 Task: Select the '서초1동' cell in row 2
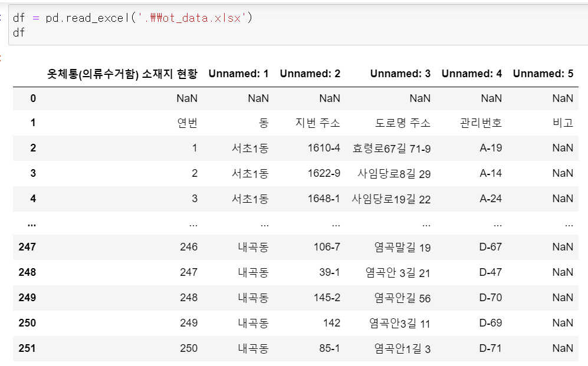pos(251,148)
